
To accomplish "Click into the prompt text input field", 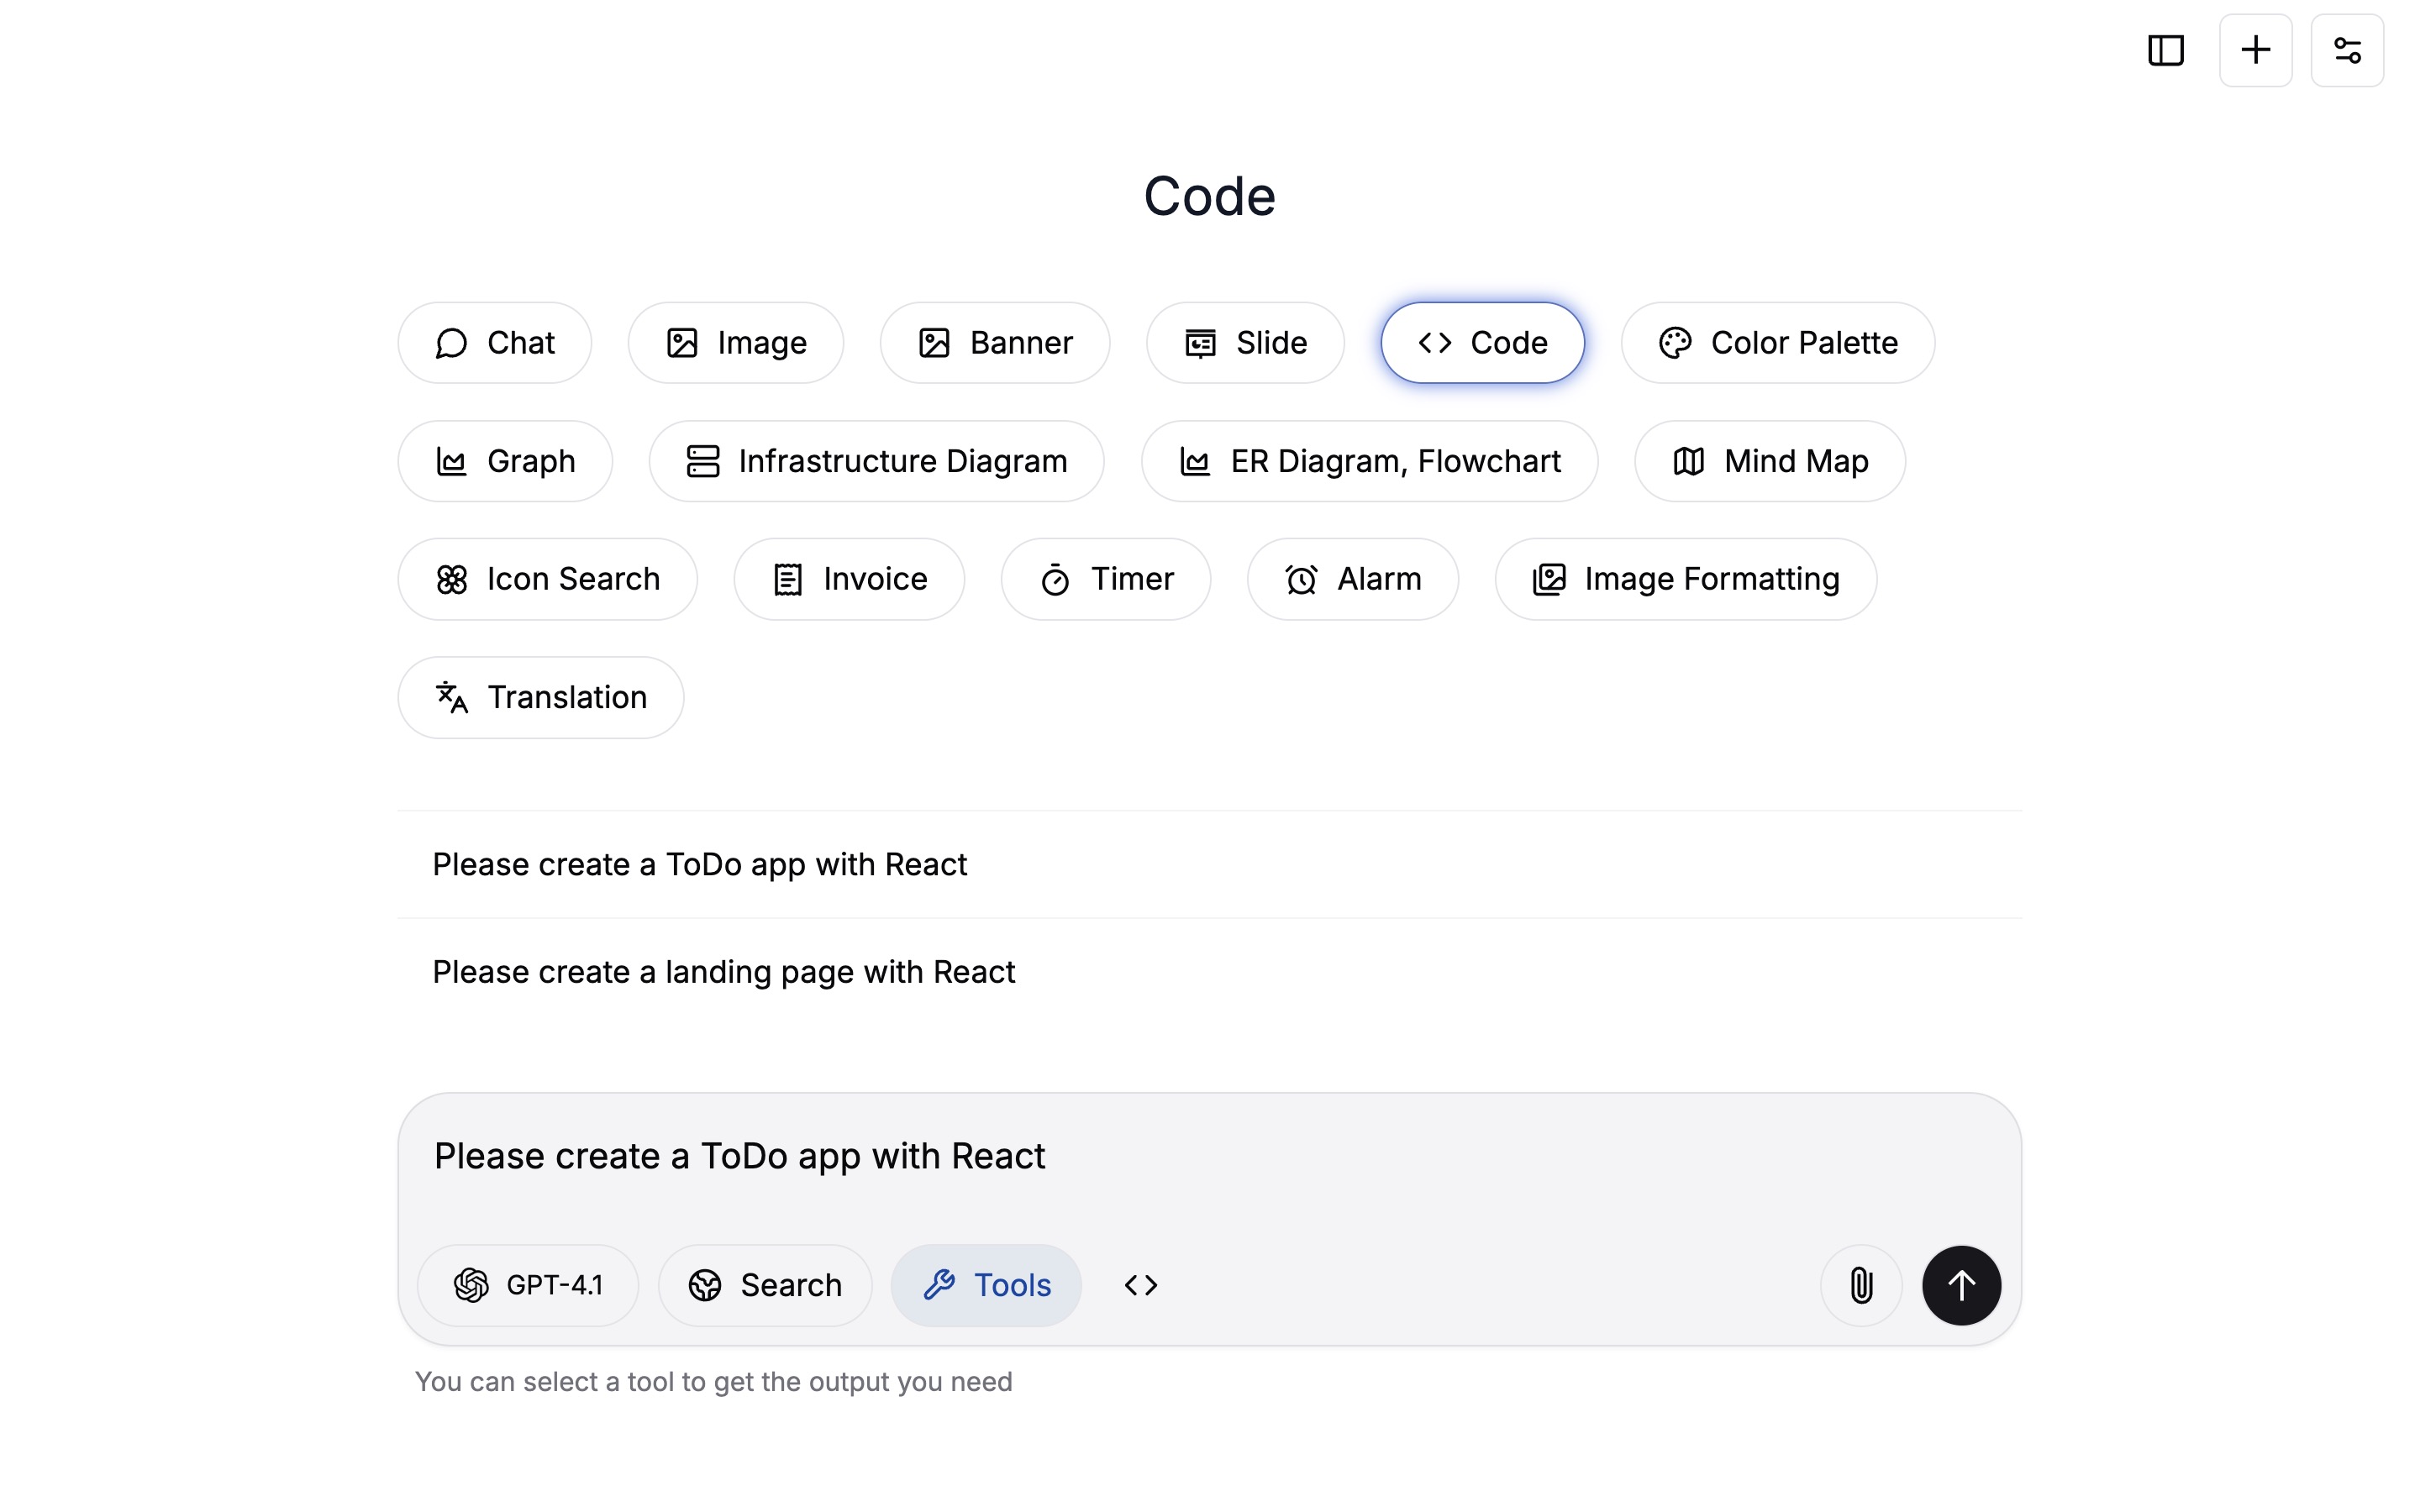I will tap(1209, 1157).
